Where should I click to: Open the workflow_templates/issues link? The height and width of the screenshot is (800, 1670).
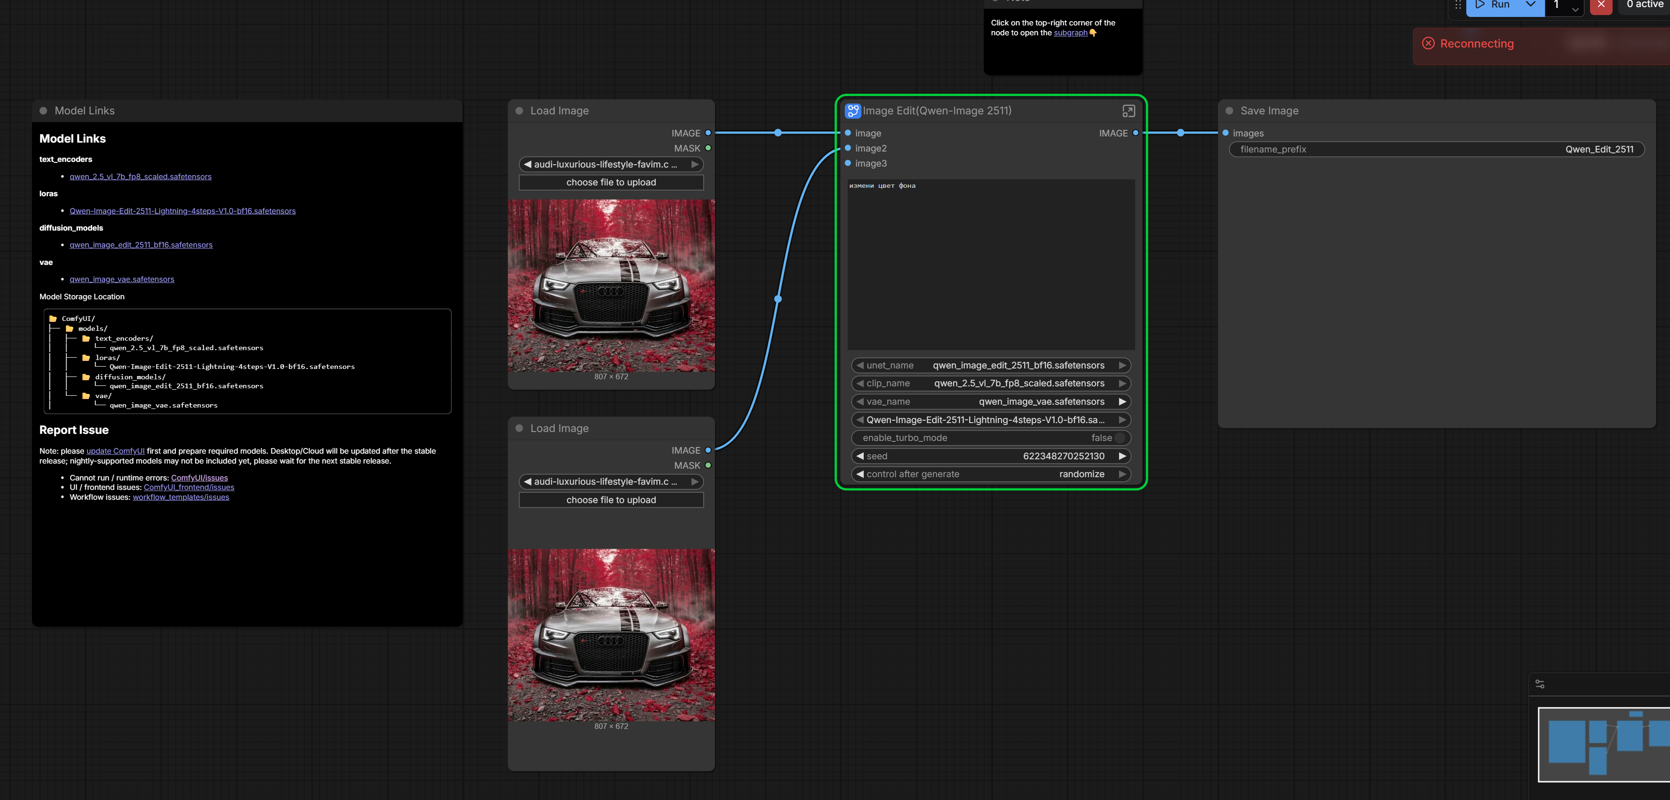181,497
